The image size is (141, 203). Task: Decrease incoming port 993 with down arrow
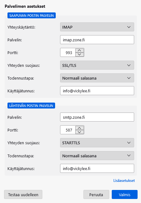[x=79, y=54]
